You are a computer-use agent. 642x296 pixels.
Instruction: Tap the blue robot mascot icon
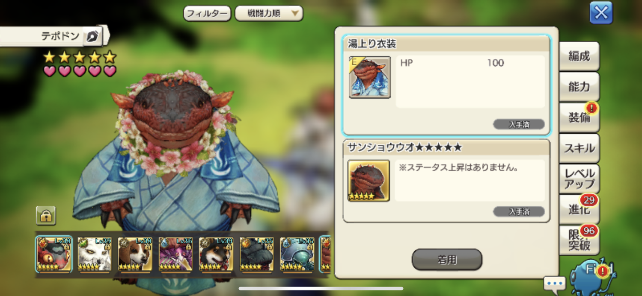[592, 277]
